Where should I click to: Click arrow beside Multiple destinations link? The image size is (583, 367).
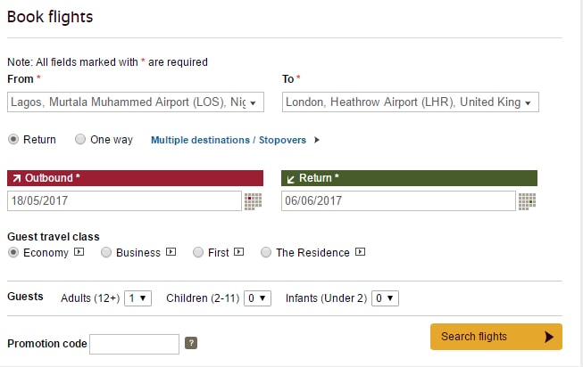tap(316, 140)
